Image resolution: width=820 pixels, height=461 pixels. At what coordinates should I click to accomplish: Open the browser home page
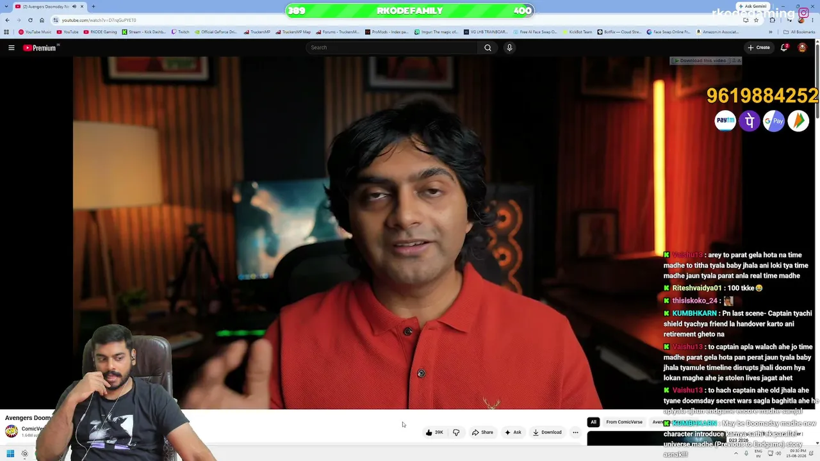tap(42, 20)
